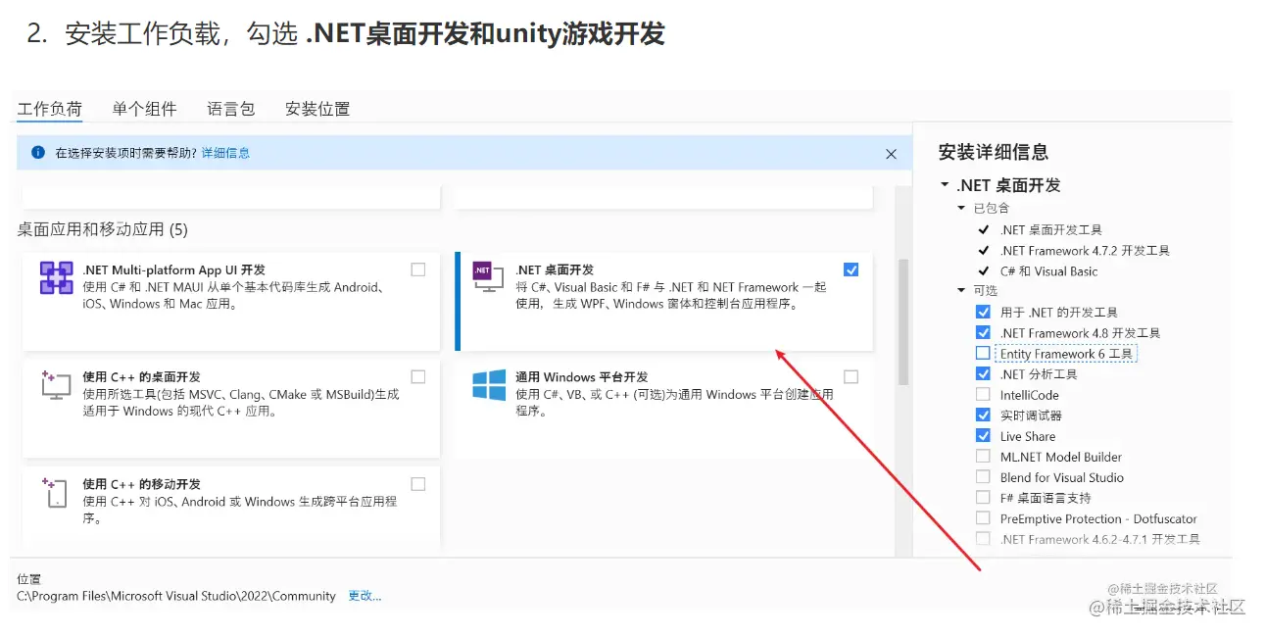
Task: Check the 通用 Windows 平台开发 workload
Action: (851, 376)
